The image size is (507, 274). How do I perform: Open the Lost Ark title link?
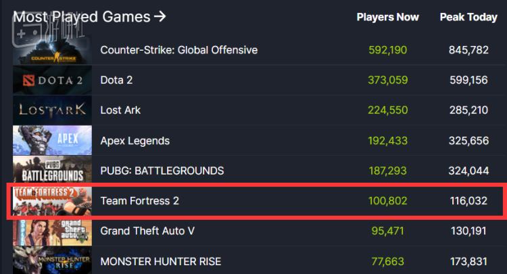click(120, 110)
